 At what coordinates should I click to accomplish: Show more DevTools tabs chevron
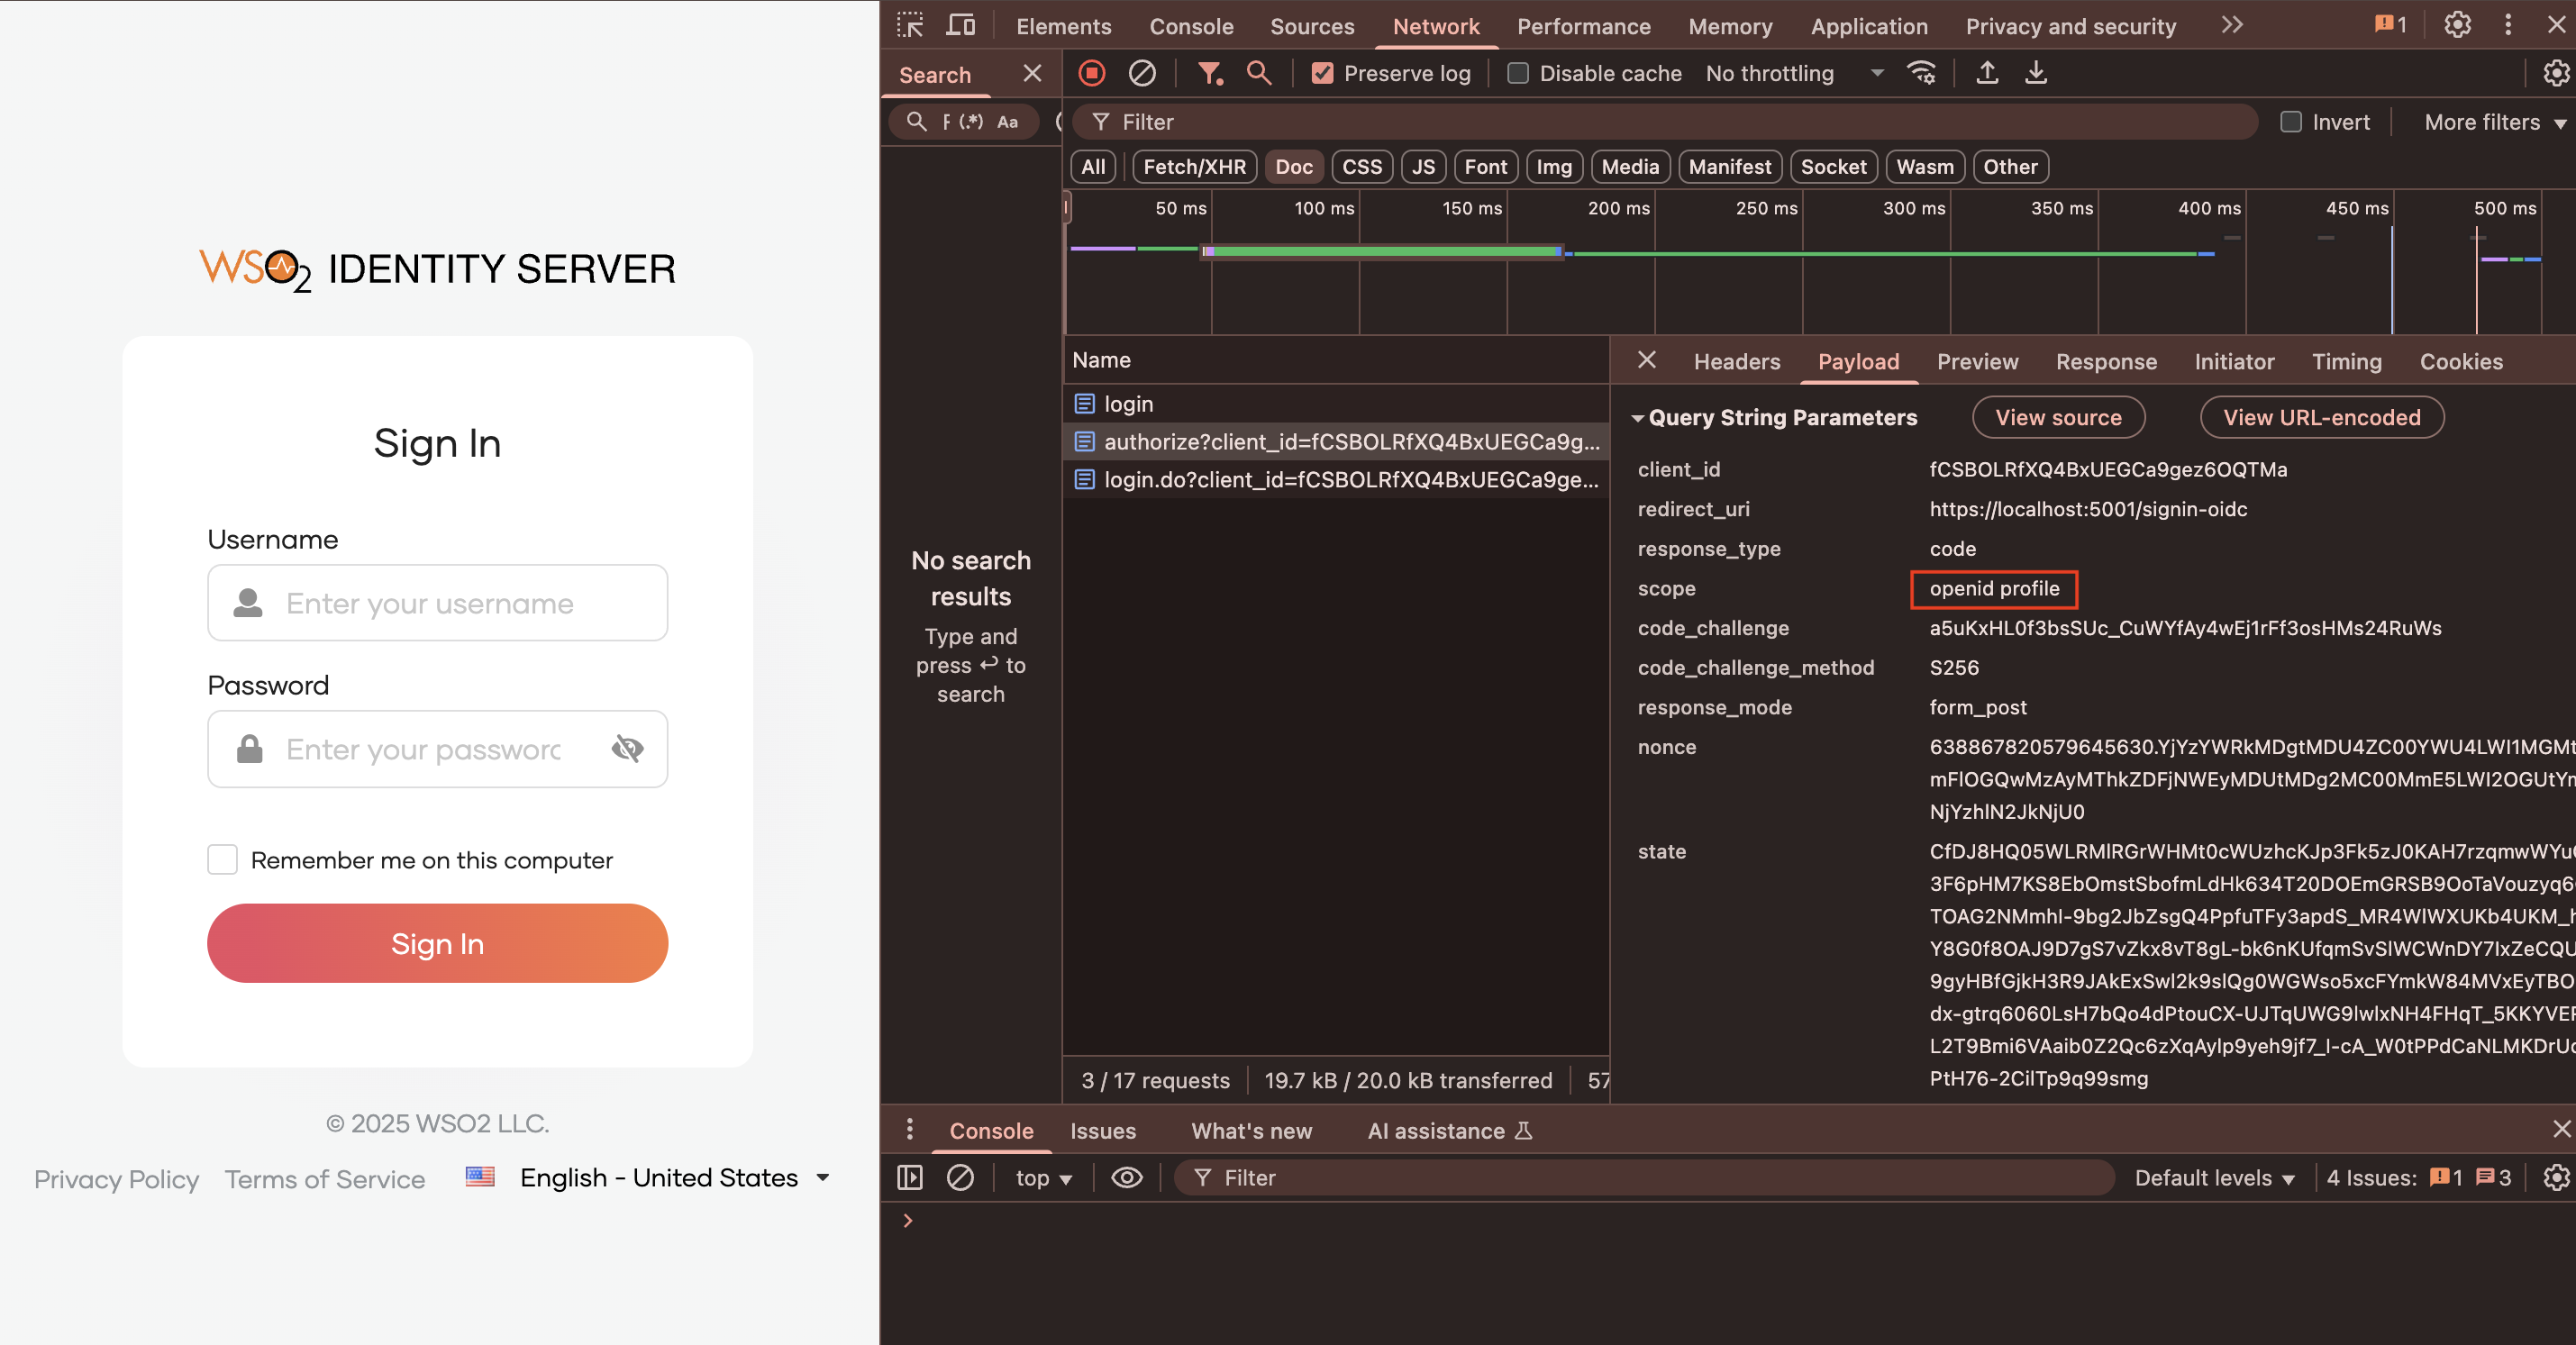pyautogui.click(x=2232, y=25)
